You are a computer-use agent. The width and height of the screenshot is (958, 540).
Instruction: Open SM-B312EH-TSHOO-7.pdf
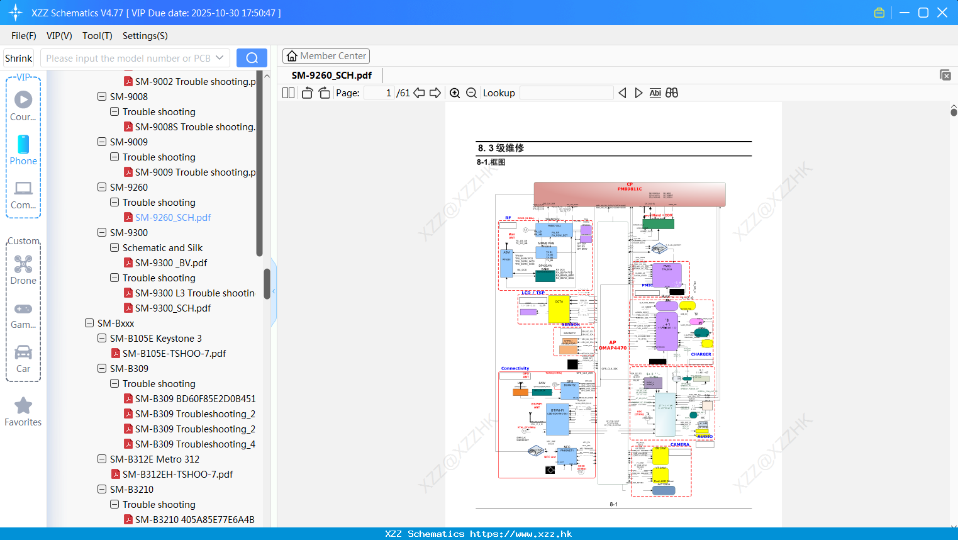(177, 474)
